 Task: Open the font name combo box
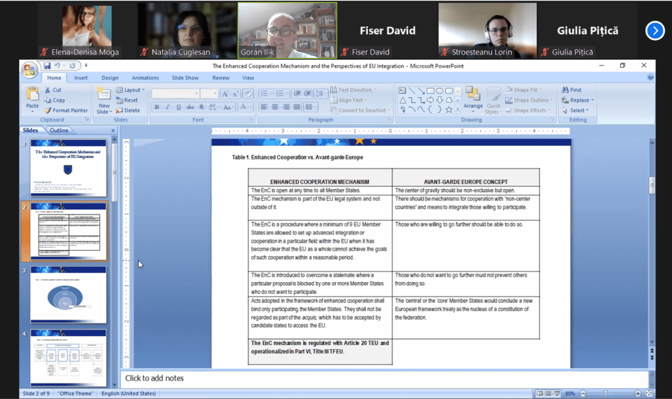click(x=175, y=94)
